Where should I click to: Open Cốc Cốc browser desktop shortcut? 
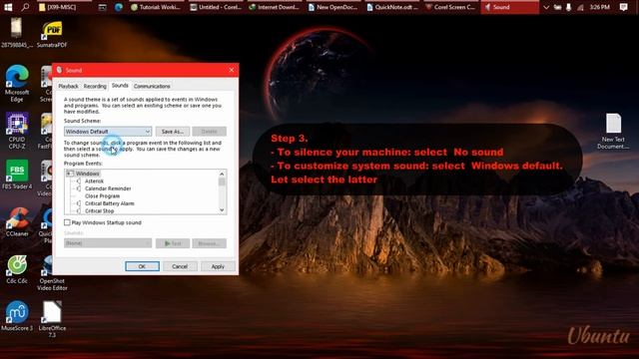point(17,269)
